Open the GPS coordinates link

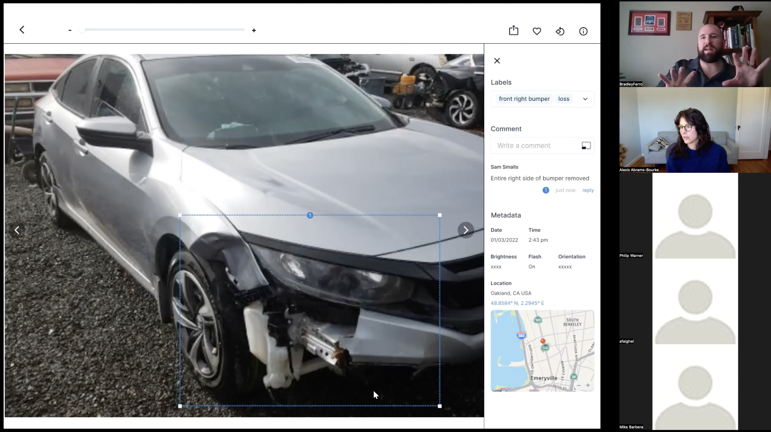click(x=517, y=303)
